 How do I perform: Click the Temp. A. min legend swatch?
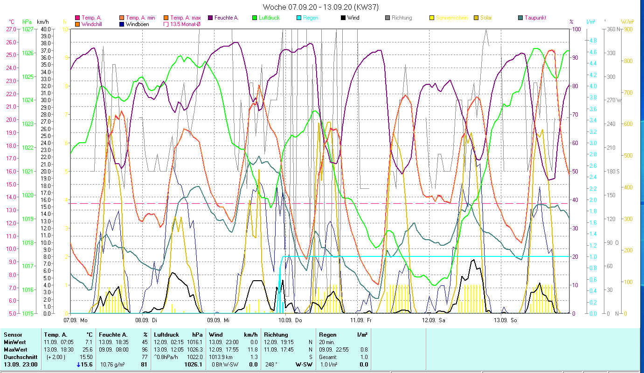[x=122, y=18]
